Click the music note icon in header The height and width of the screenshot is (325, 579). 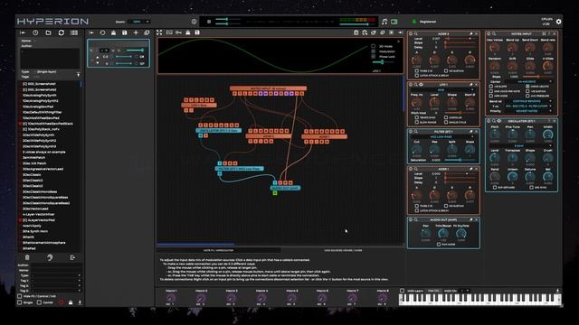pyautogui.click(x=384, y=22)
